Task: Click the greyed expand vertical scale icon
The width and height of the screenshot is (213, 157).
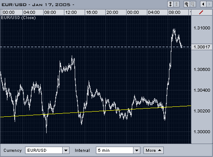Action: click(x=177, y=4)
